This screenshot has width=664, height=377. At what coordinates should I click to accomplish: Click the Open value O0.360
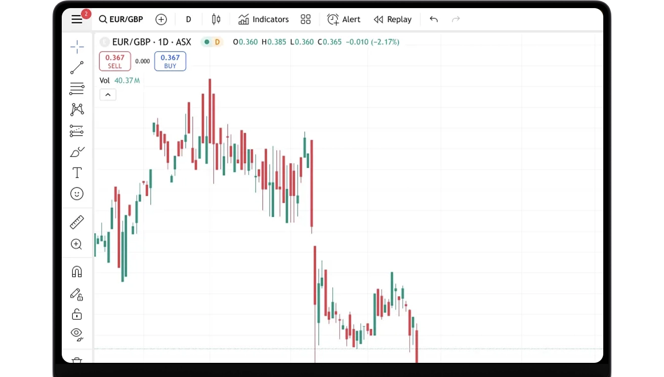245,42
